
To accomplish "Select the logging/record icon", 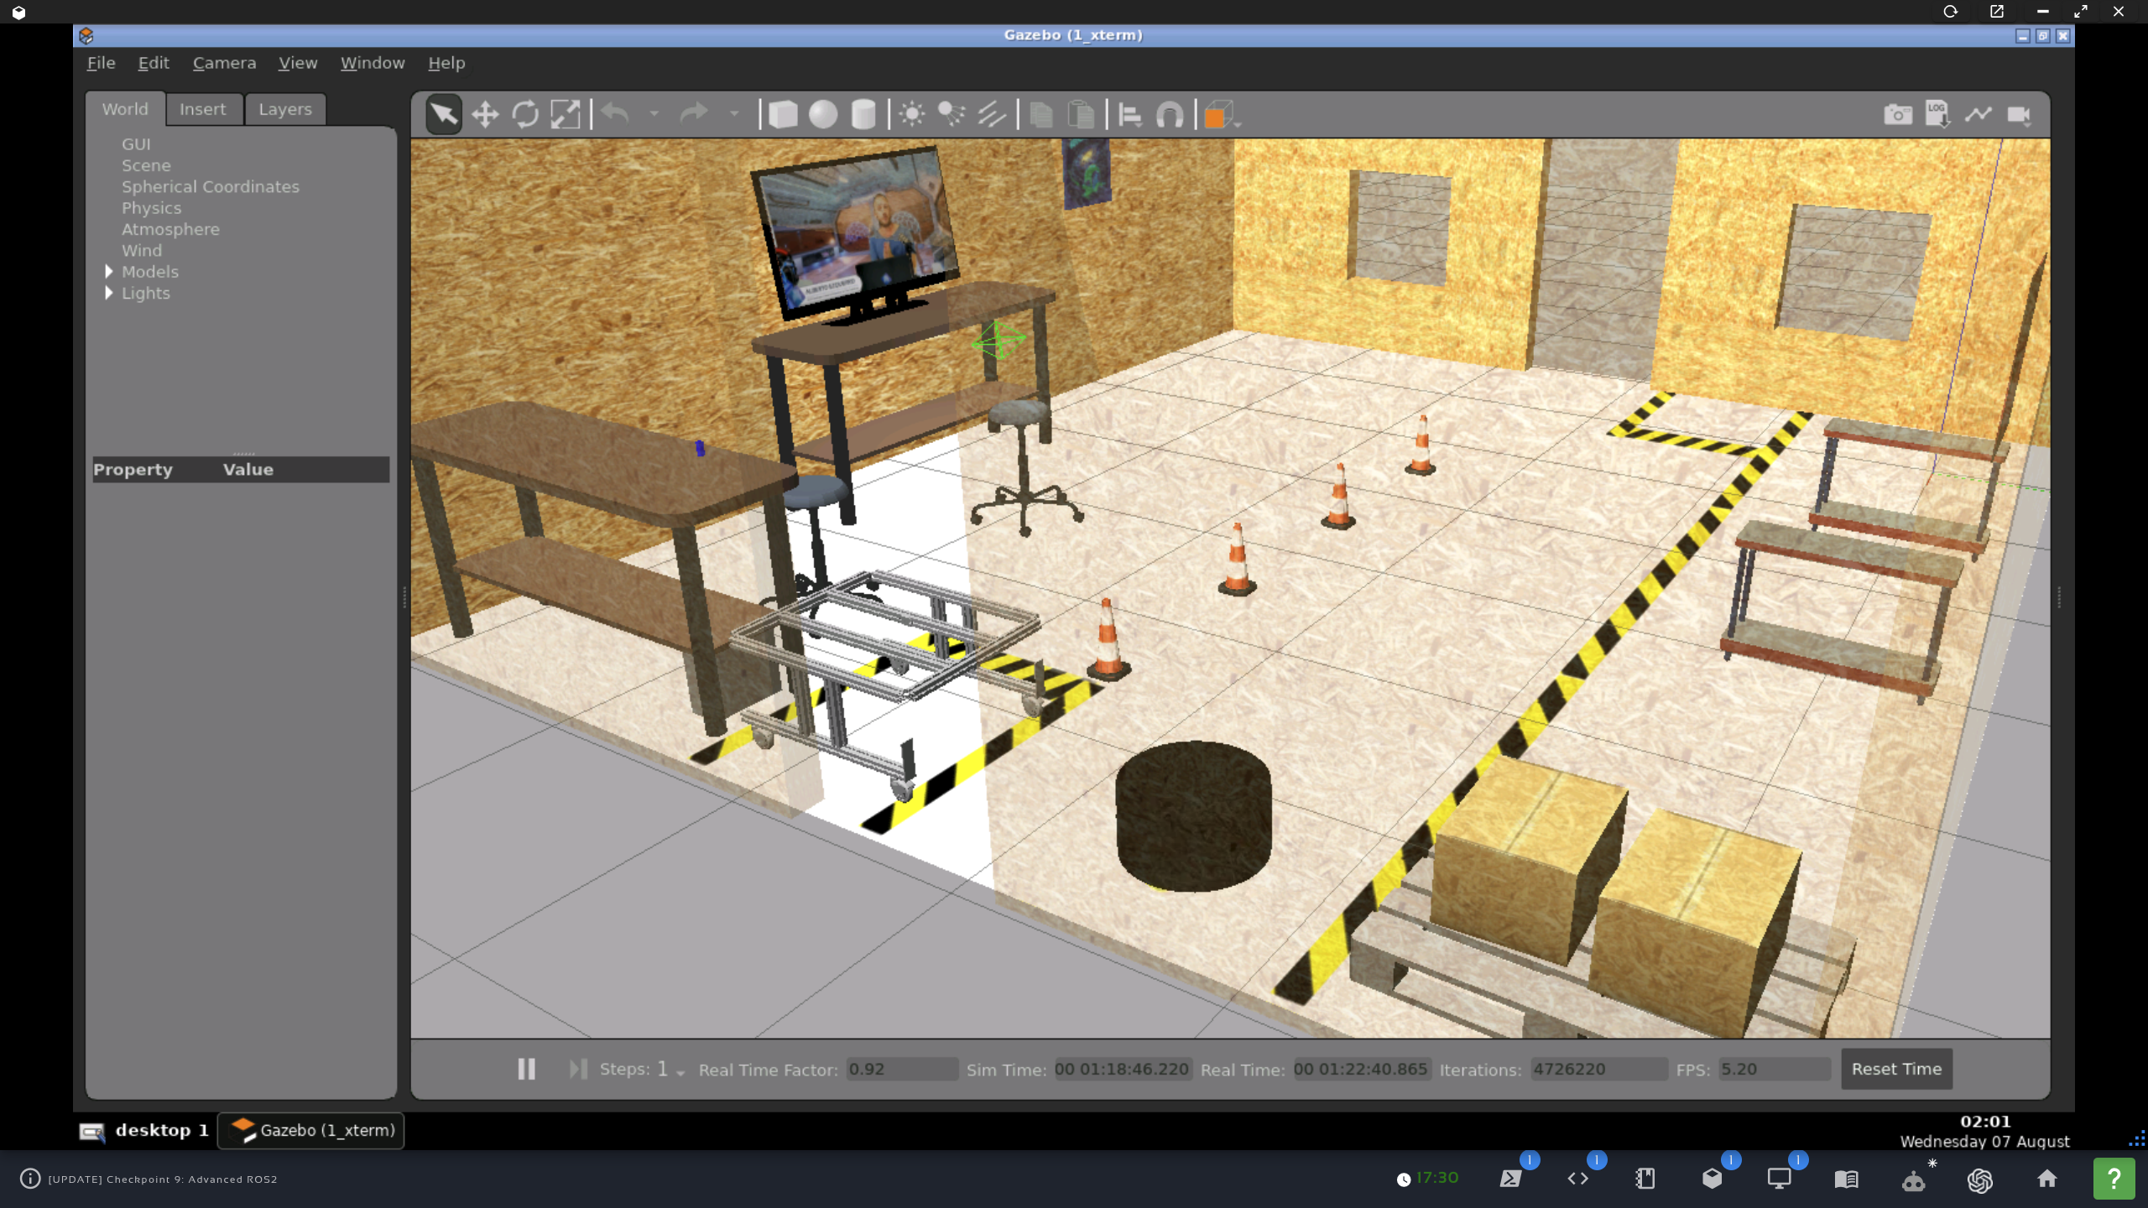I will pyautogui.click(x=1937, y=113).
